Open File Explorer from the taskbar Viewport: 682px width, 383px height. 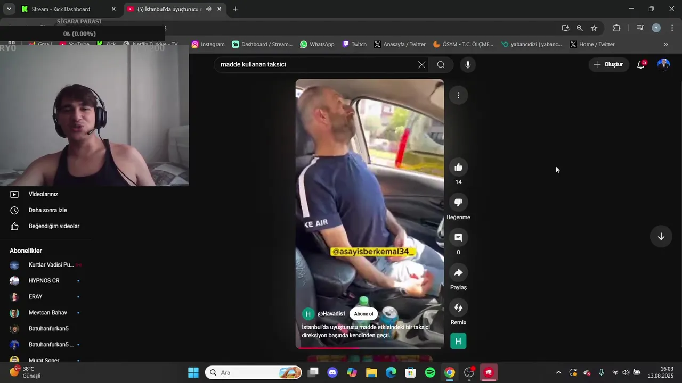tap(371, 372)
